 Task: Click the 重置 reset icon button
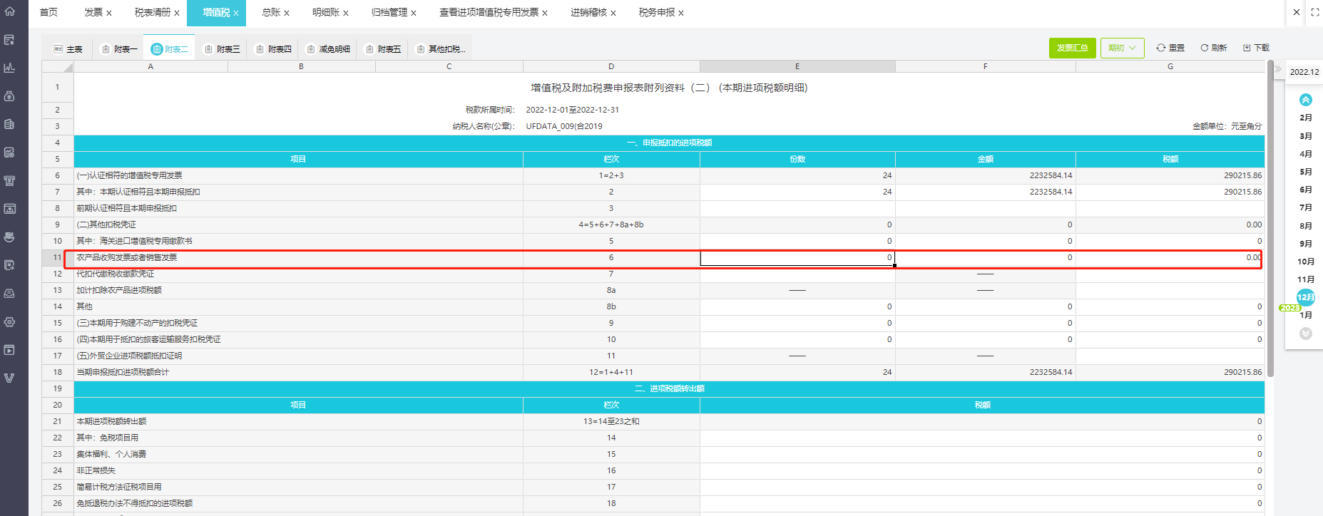coord(1170,48)
